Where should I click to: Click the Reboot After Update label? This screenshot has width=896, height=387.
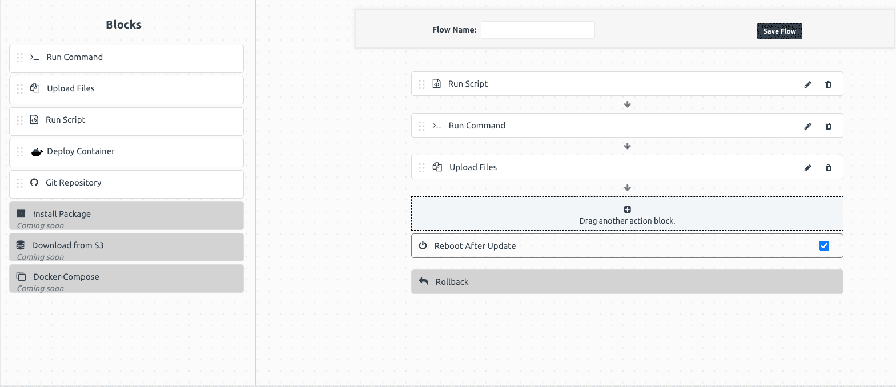coord(475,246)
